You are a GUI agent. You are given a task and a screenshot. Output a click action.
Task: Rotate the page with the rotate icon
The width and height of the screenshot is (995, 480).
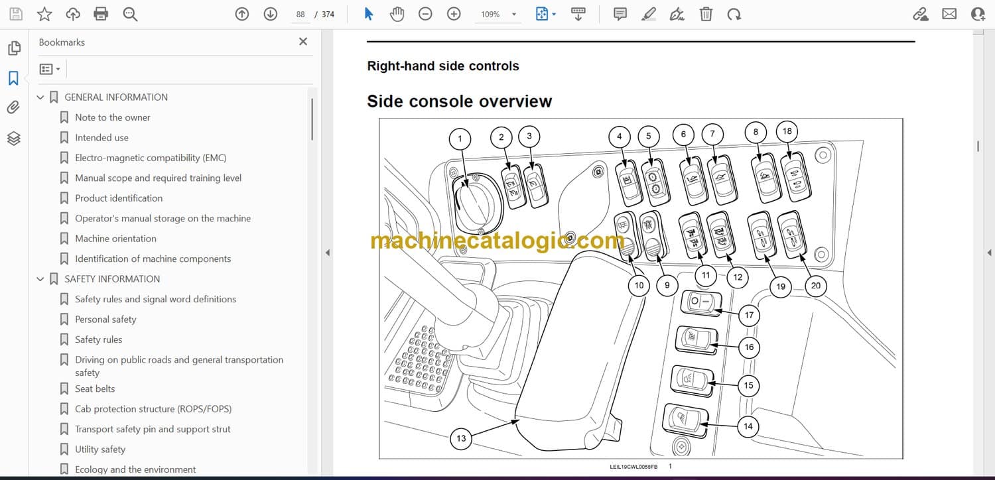pos(734,14)
